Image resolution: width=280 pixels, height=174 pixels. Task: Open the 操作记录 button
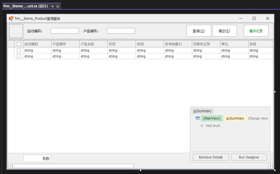point(256,31)
